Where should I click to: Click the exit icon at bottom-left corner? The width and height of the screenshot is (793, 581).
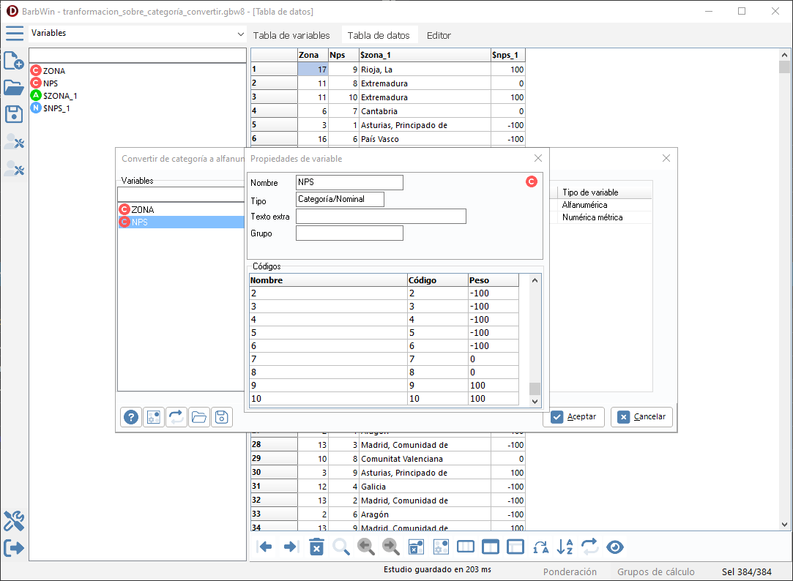pyautogui.click(x=14, y=547)
